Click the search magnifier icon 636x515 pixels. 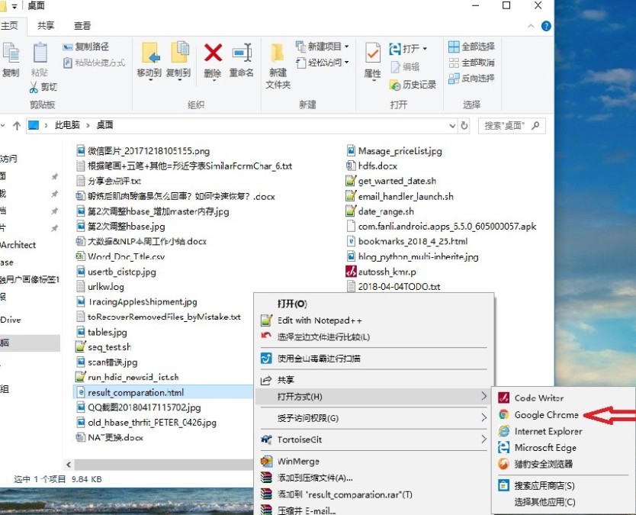pos(535,125)
